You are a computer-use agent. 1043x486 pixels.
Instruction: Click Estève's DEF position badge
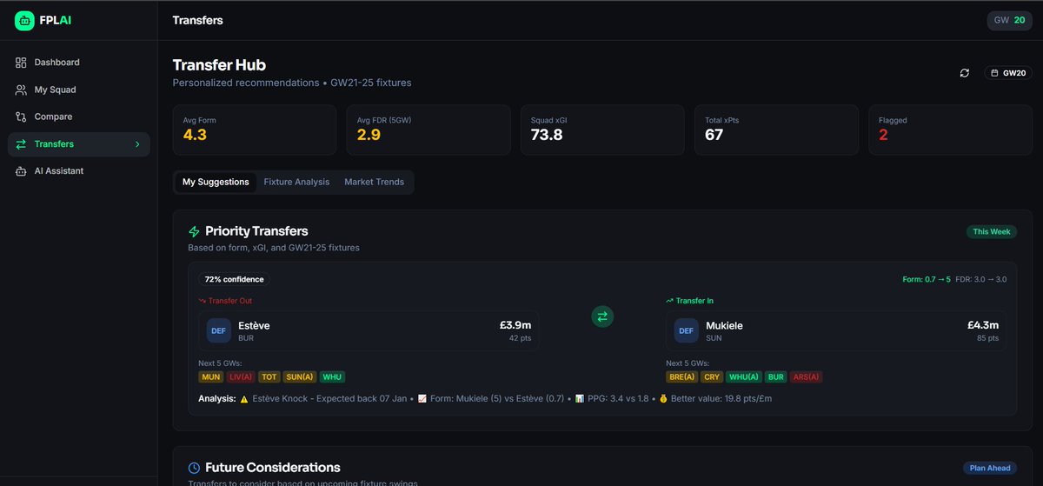click(218, 330)
